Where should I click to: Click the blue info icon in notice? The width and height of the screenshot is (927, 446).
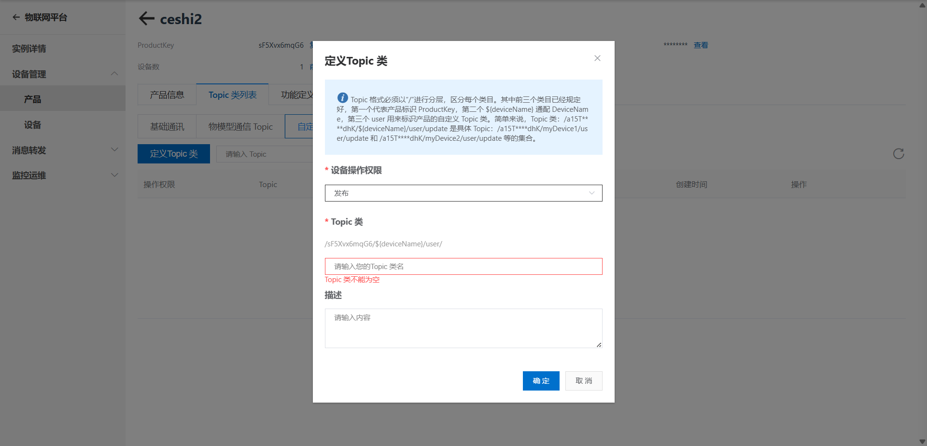pyautogui.click(x=342, y=97)
